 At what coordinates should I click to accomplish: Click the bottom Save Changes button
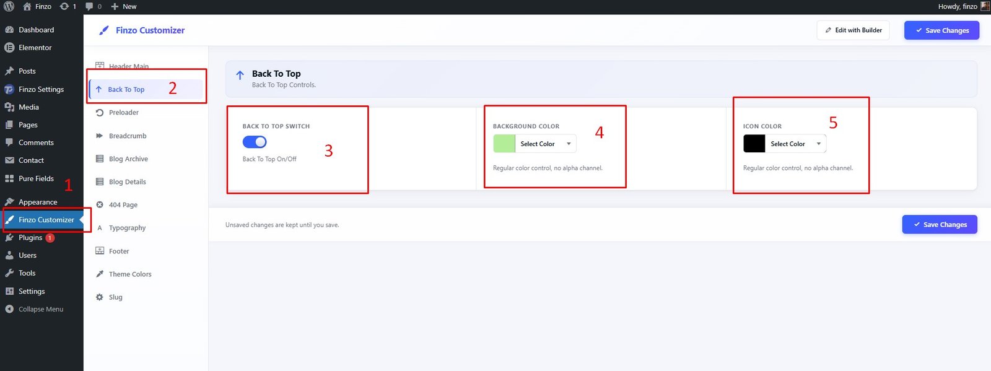[x=940, y=224]
